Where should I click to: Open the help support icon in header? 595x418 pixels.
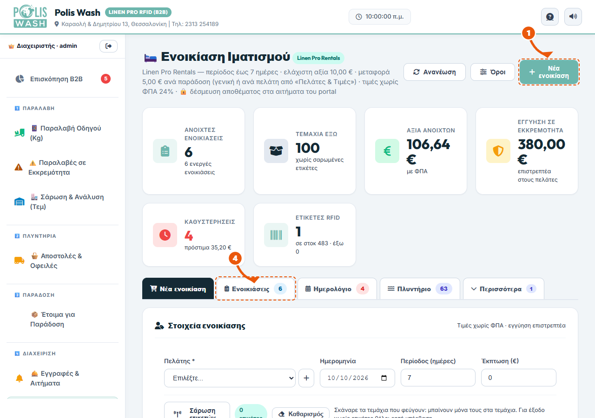click(550, 17)
